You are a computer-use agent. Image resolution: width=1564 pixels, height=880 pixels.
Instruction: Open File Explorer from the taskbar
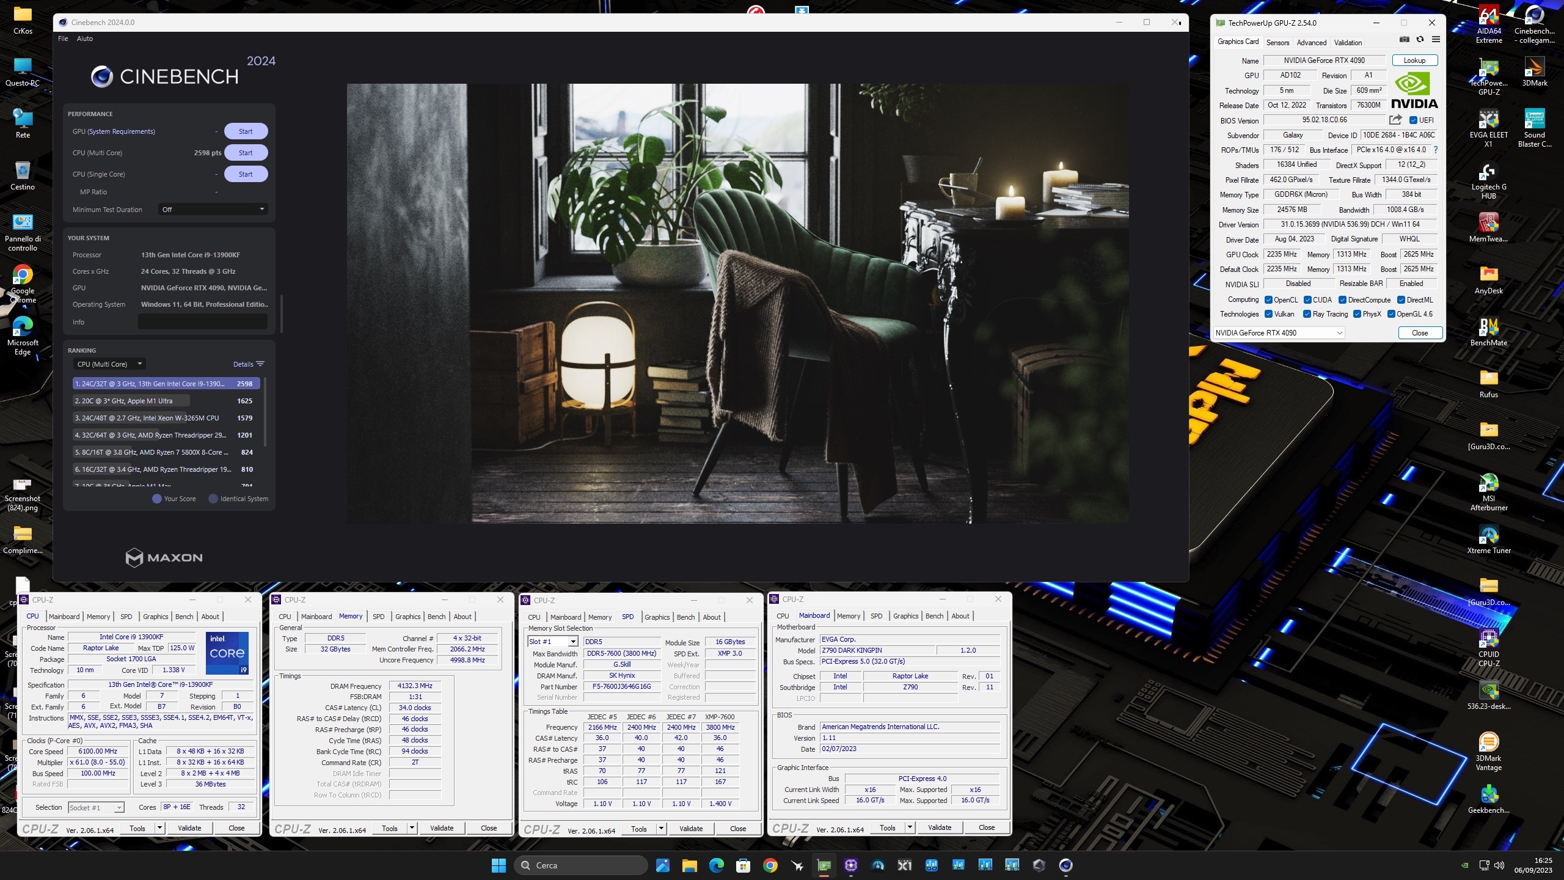click(689, 865)
